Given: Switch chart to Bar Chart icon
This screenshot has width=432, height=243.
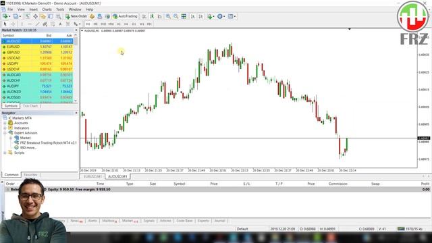Looking at the screenshot, I should coord(144,16).
